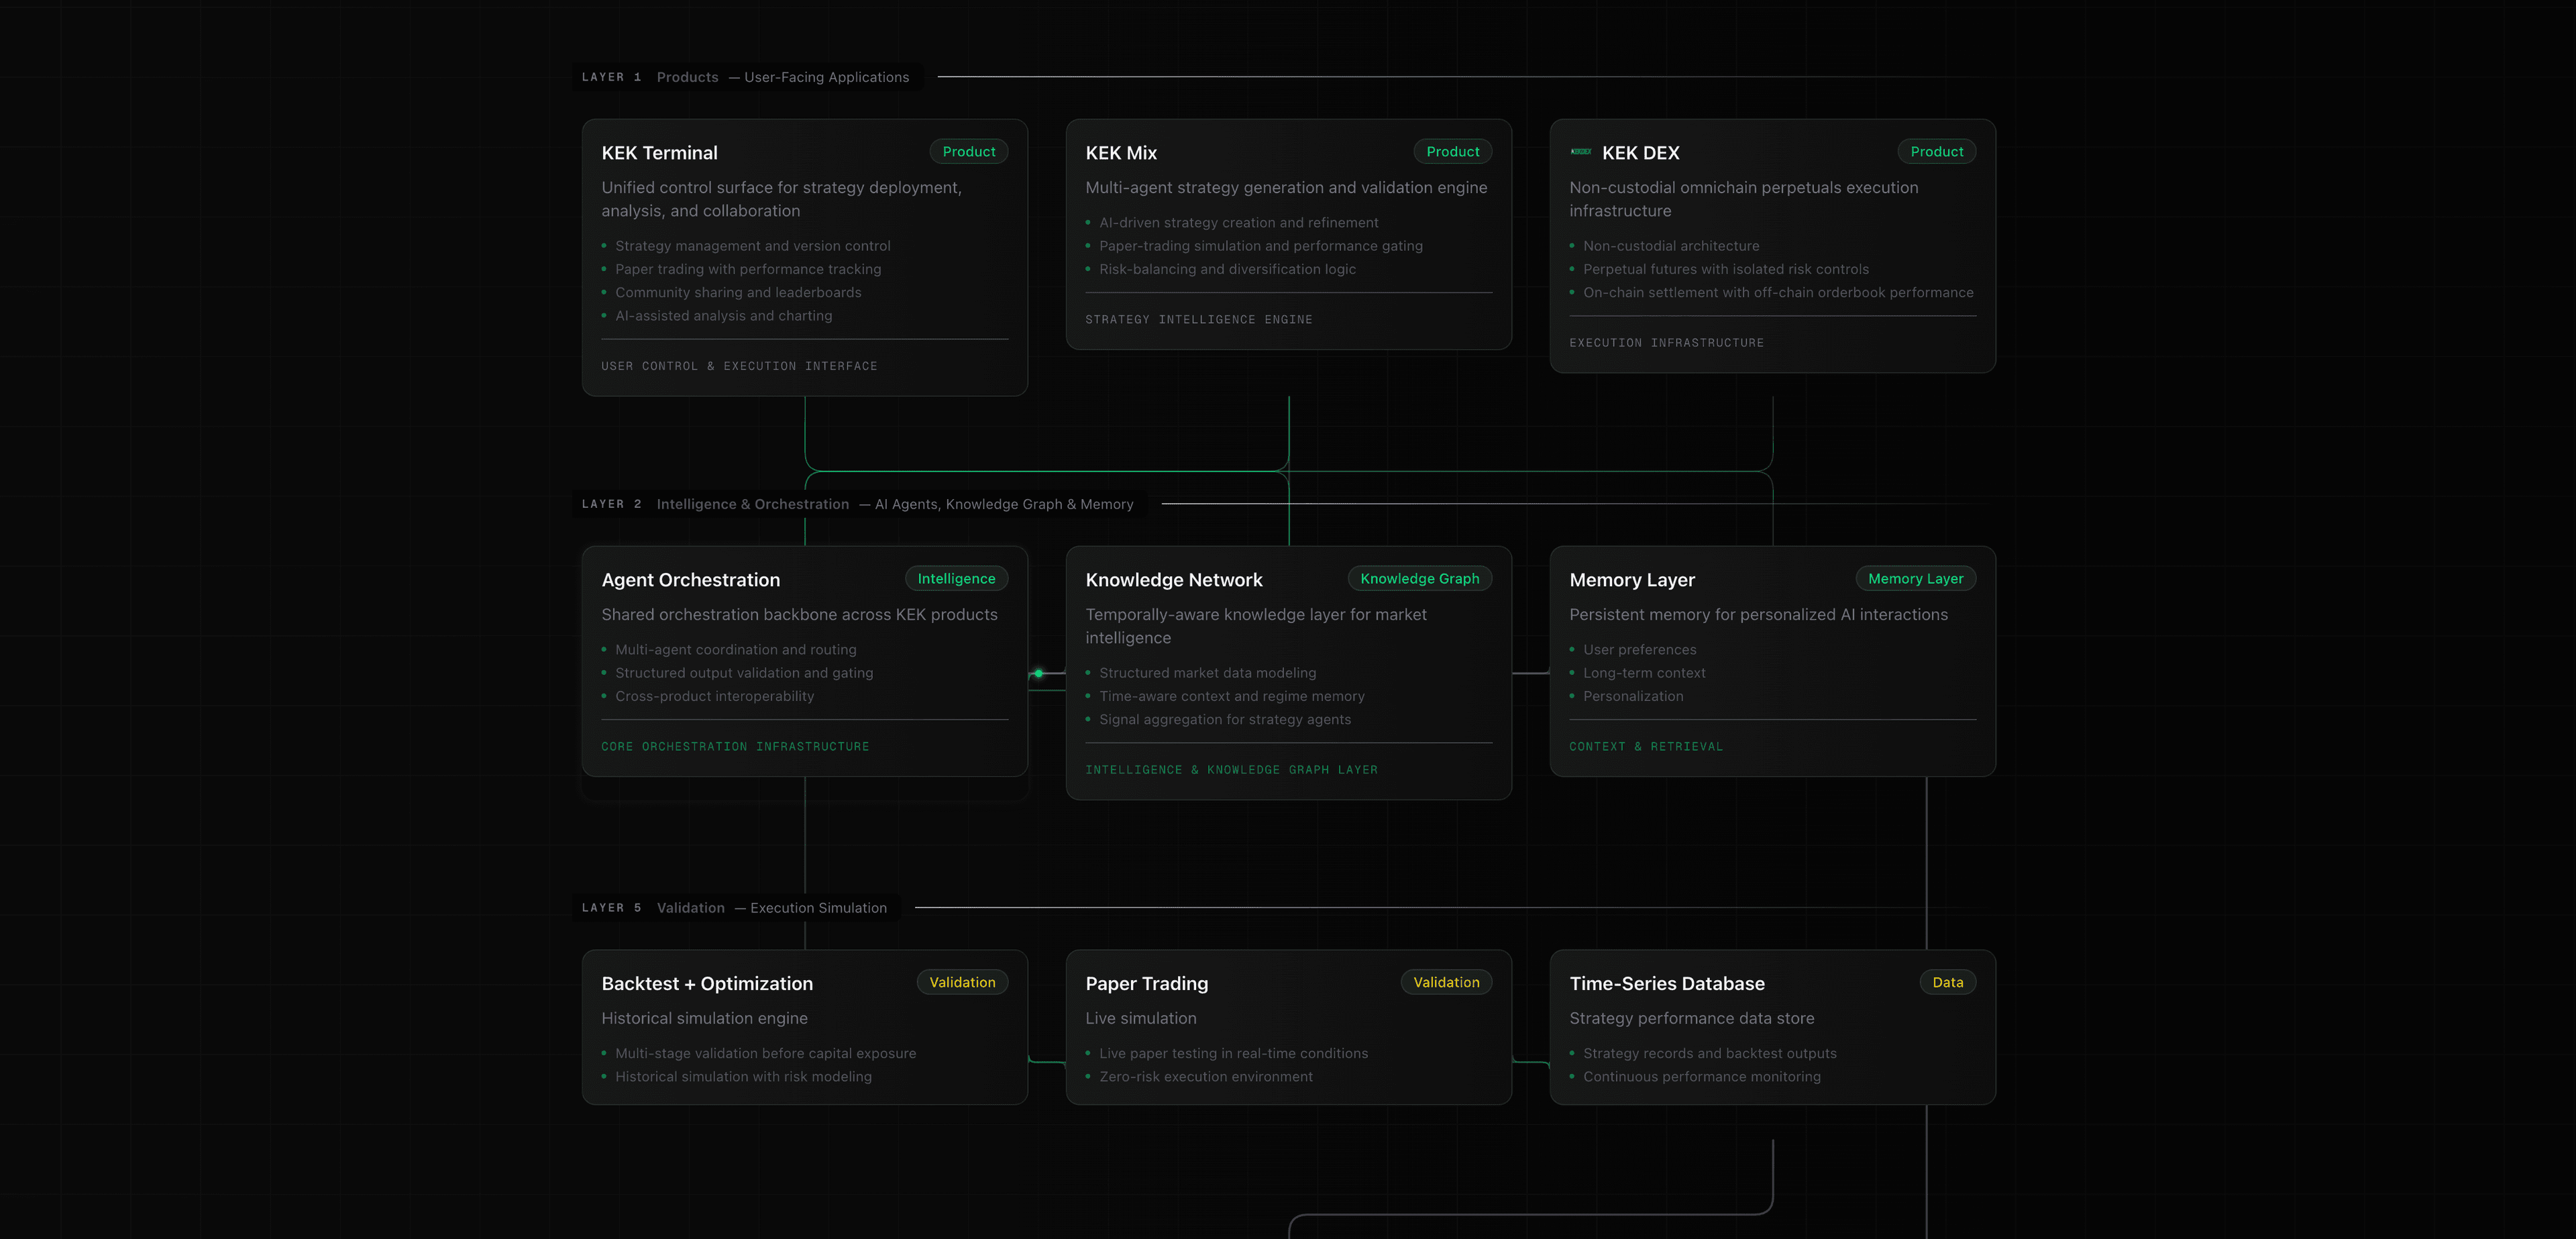Viewport: 2576px width, 1239px height.
Task: Click the Knowledge Graph badge
Action: click(x=1419, y=579)
